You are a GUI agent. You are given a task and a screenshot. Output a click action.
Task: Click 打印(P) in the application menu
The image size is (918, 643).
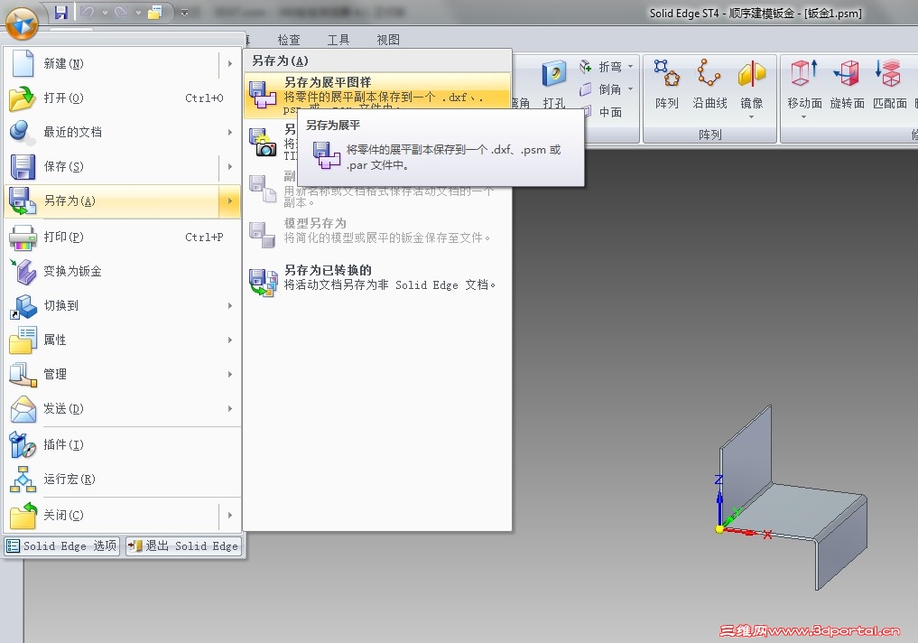pyautogui.click(x=122, y=237)
